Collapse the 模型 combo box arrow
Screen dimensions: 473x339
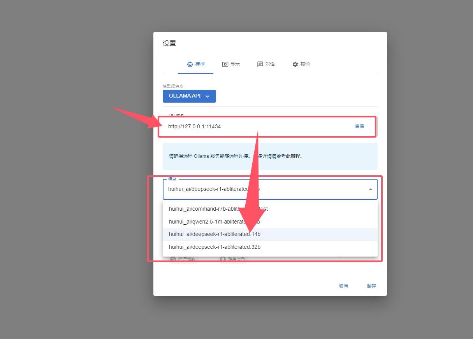370,189
